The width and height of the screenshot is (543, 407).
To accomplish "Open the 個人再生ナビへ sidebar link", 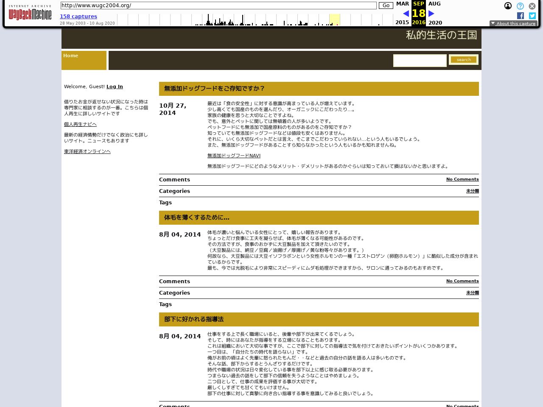I will pos(80,124).
